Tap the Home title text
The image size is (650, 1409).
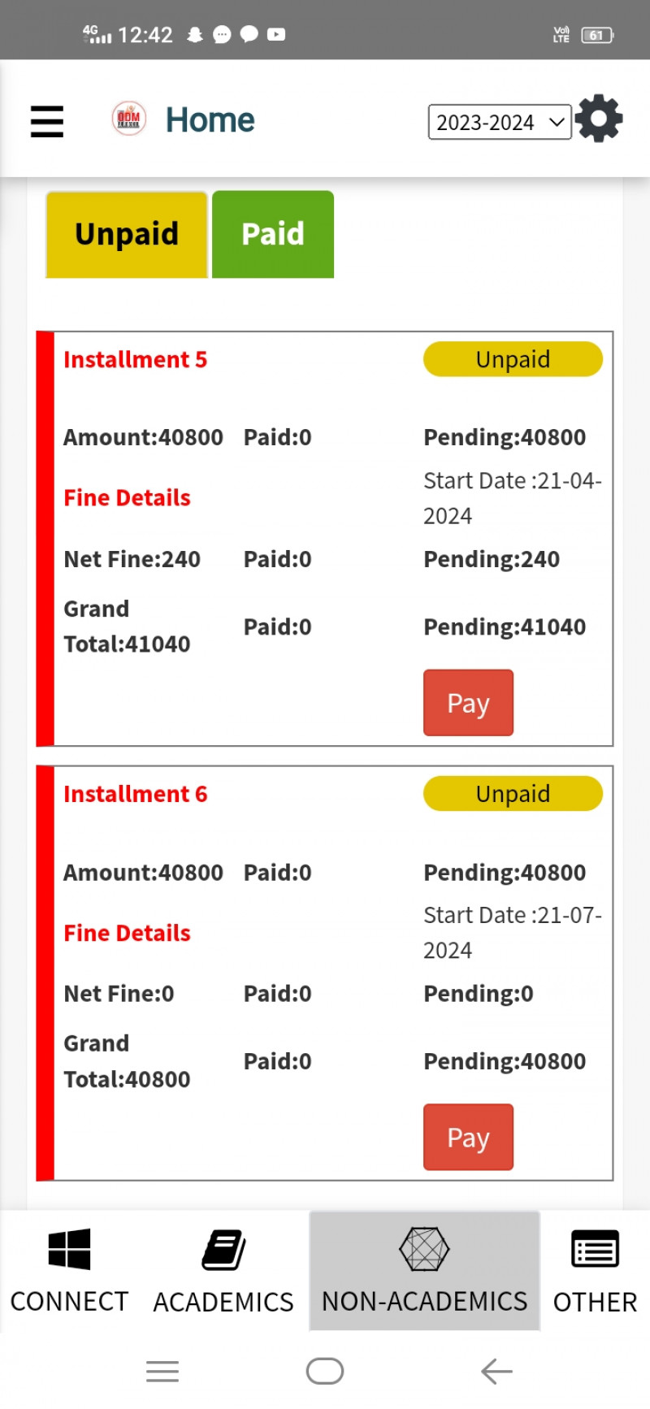[x=210, y=120]
